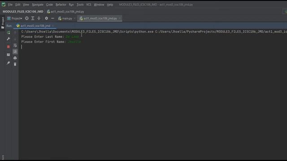Click the down arrow in console gutter

tap(15, 39)
